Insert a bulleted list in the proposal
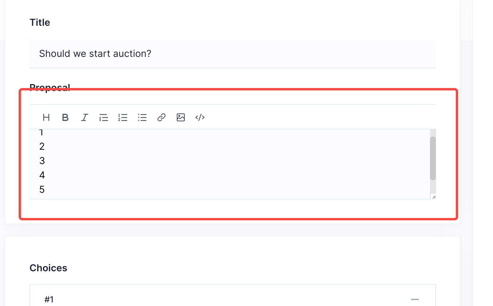This screenshot has height=306, width=493. click(142, 117)
